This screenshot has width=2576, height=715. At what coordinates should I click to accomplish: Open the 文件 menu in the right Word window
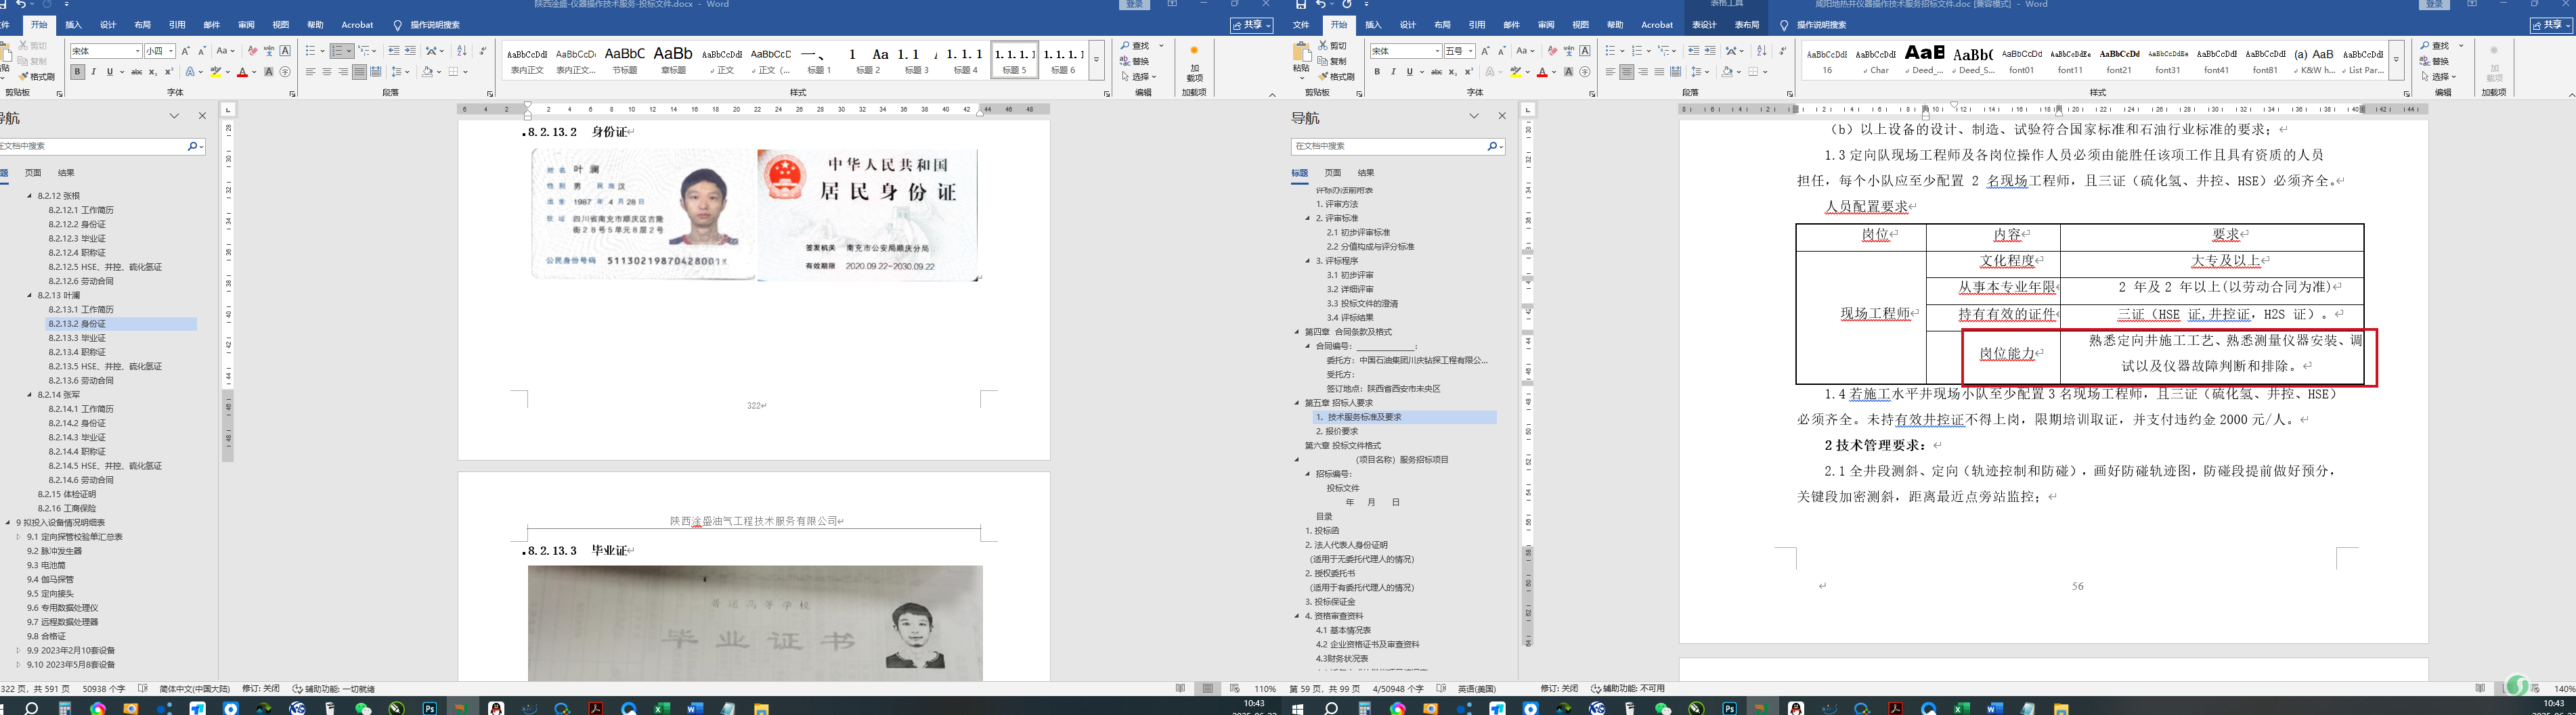pyautogui.click(x=1301, y=25)
